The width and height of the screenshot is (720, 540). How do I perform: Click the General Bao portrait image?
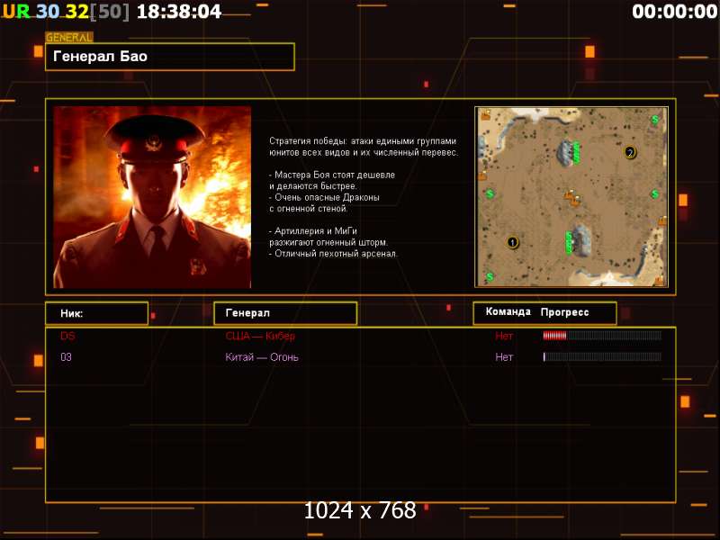[152, 197]
